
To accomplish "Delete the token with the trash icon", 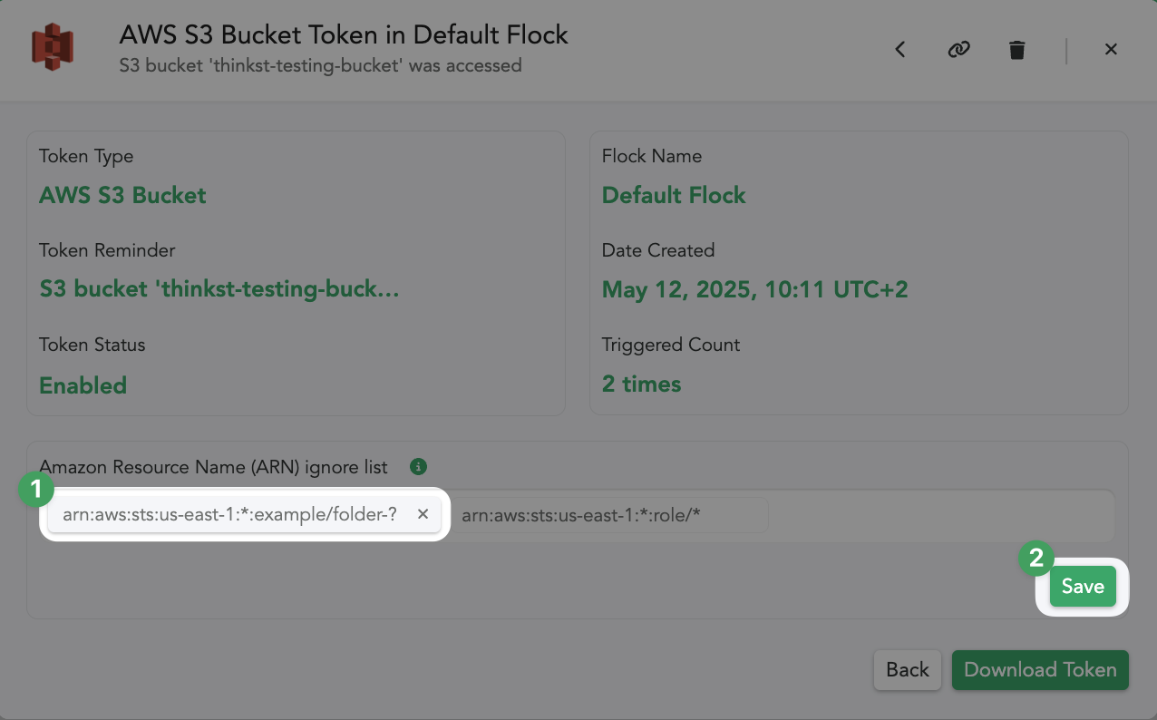I will (x=1017, y=50).
